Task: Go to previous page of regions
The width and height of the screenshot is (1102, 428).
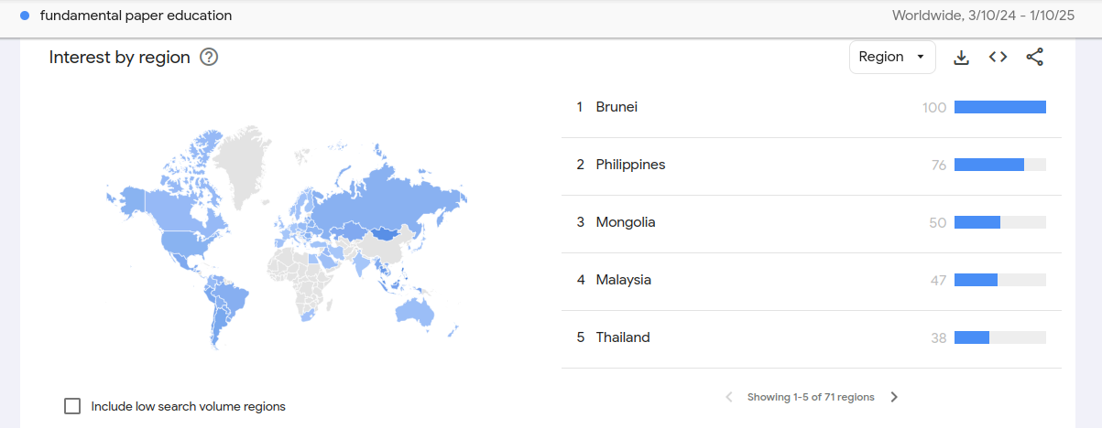Action: coord(729,397)
